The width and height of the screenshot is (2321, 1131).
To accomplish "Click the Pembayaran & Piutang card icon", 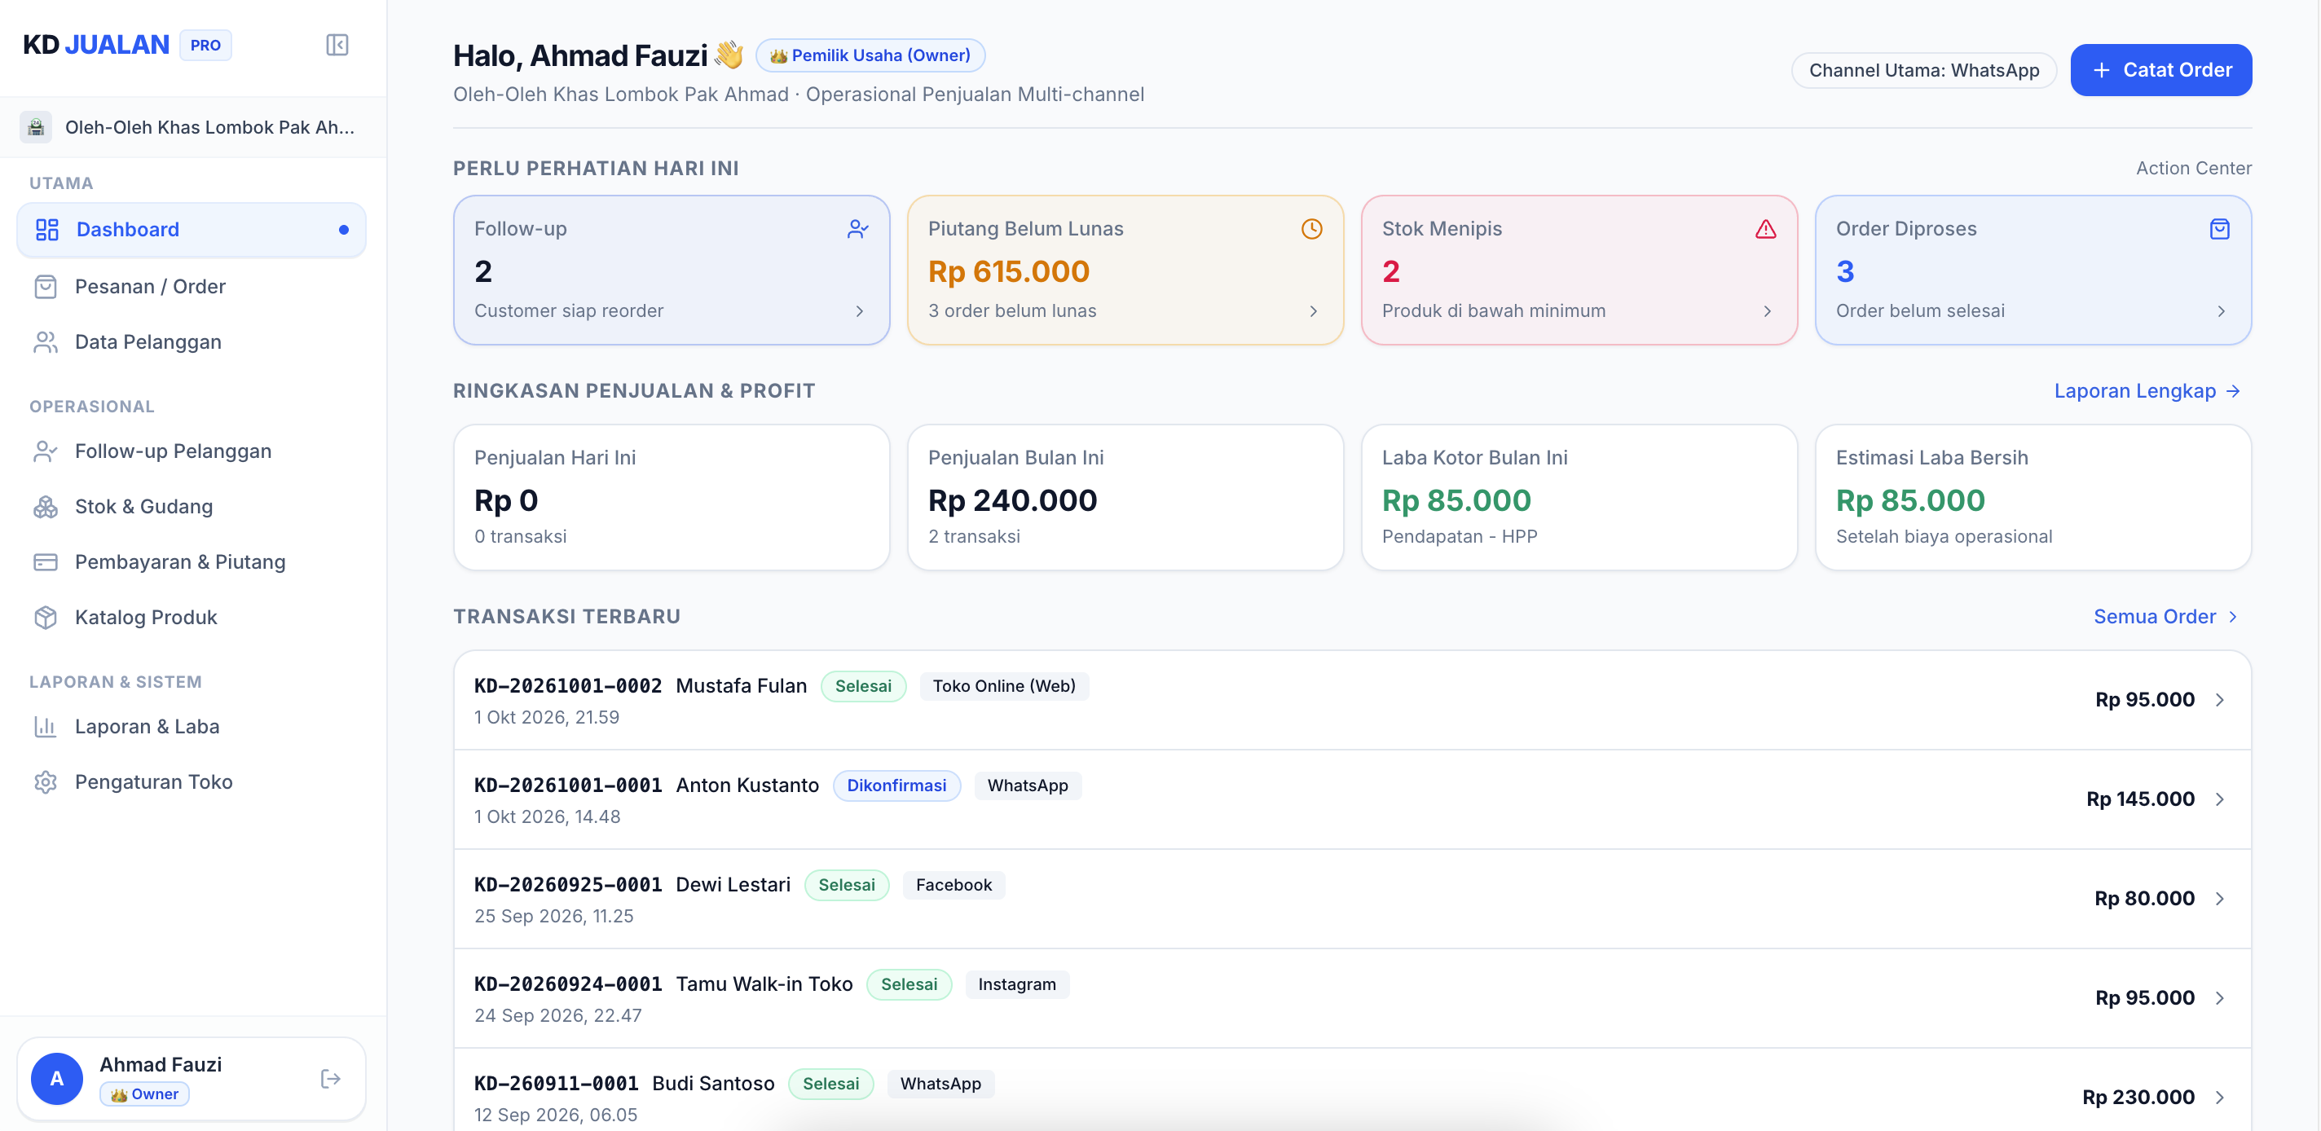I will point(46,562).
